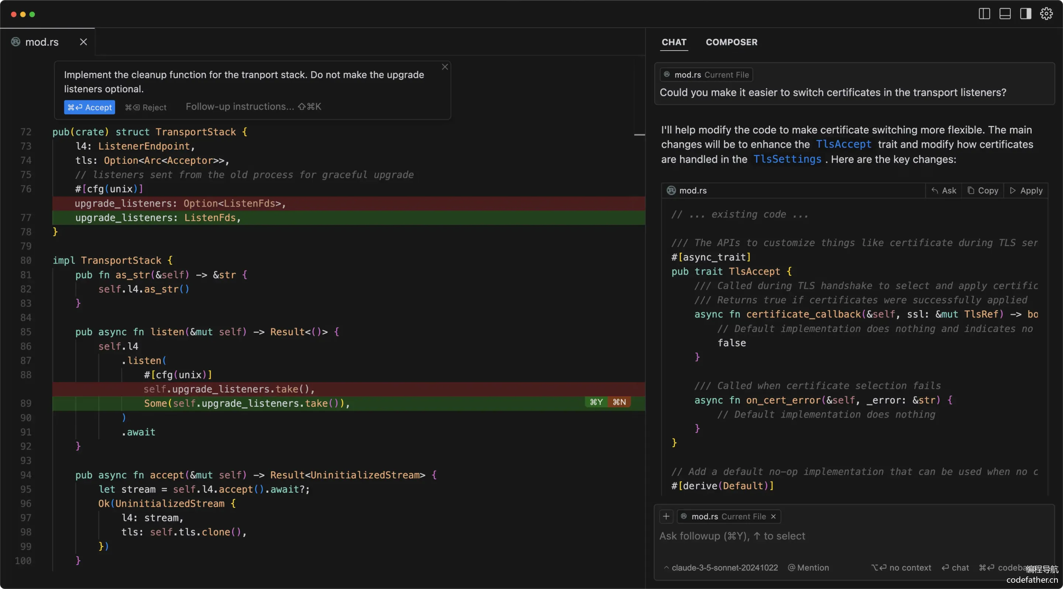
Task: Close the mod.rs editor tab
Action: pyautogui.click(x=83, y=42)
